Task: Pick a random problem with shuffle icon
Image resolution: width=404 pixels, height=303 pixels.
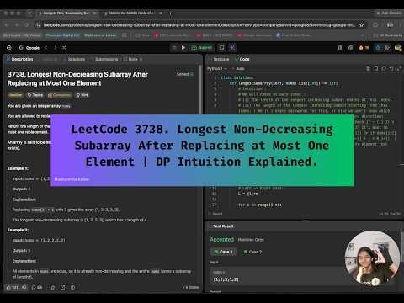Action: (x=64, y=48)
